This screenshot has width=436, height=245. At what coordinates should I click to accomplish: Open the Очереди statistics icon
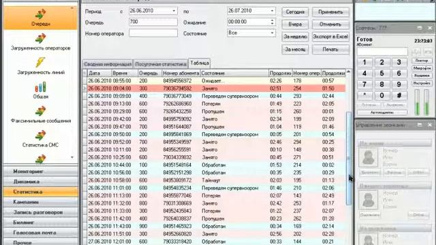(41, 14)
